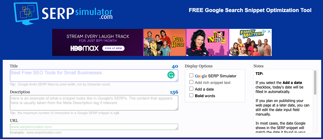Click the Title textarea resize corner

[176, 80]
